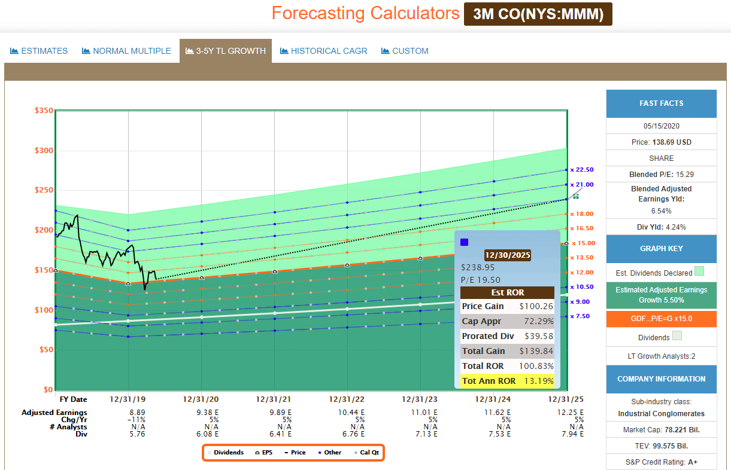Screen dimensions: 731x470
Task: Click the Est. Dividends Declared green swatch
Action: tap(699, 271)
